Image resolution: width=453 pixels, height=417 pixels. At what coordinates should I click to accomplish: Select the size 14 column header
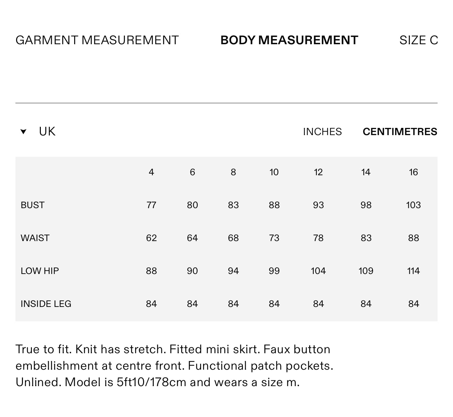point(366,172)
